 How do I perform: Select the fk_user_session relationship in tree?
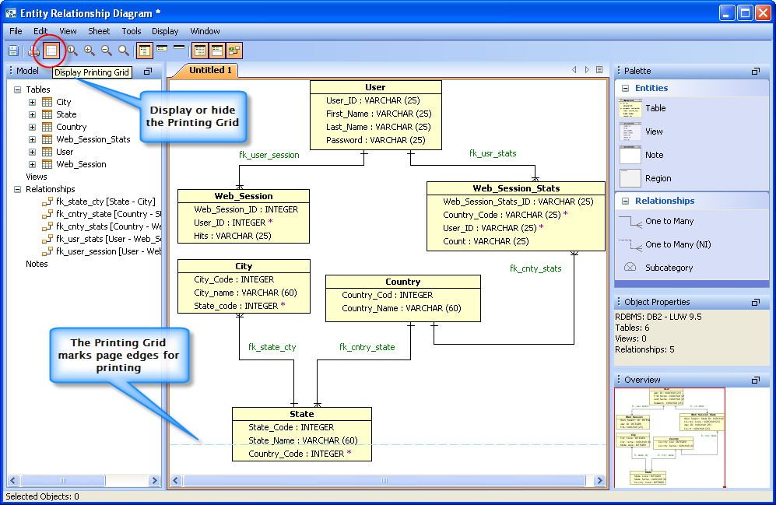[108, 251]
